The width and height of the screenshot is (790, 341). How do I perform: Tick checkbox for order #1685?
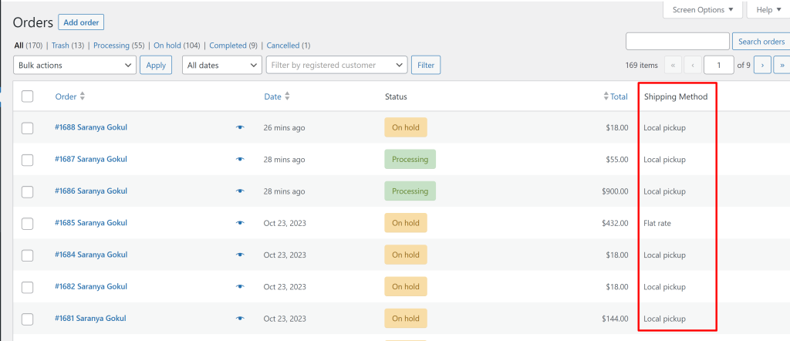(x=27, y=223)
